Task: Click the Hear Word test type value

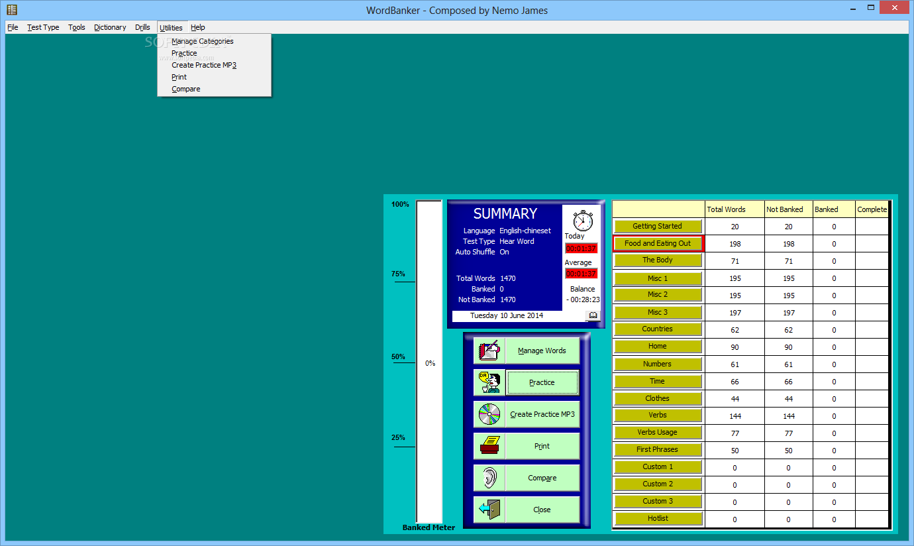Action: point(517,241)
